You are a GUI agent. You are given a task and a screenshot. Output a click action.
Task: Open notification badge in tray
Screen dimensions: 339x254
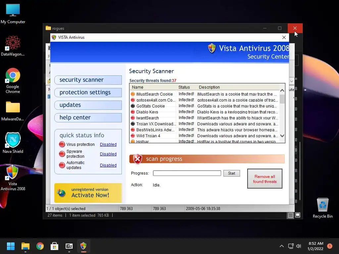[330, 246]
